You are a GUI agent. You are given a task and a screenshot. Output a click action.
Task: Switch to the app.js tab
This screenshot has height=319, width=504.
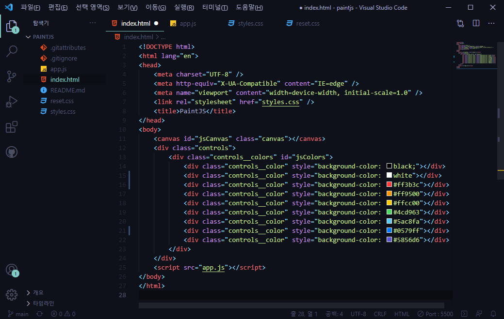188,23
